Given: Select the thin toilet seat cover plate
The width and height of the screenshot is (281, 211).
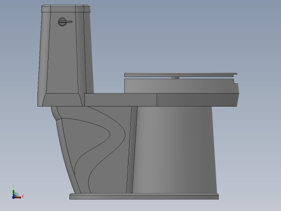Looking at the screenshot, I should click(180, 75).
